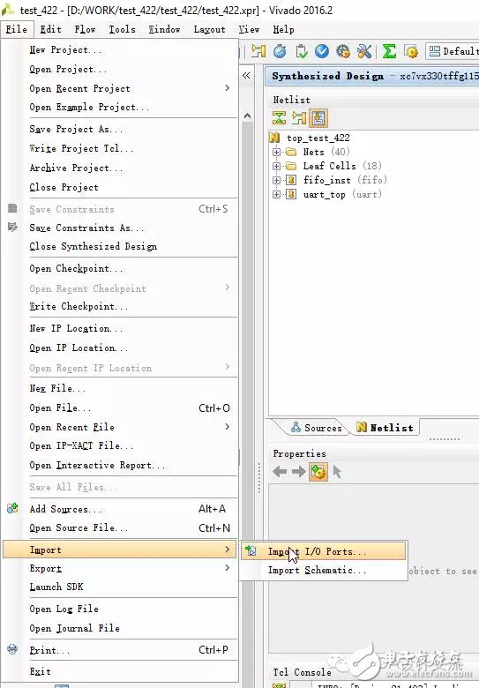Image resolution: width=479 pixels, height=688 pixels.
Task: Click the collapse all icon in Netlist panel
Action: pyautogui.click(x=279, y=117)
